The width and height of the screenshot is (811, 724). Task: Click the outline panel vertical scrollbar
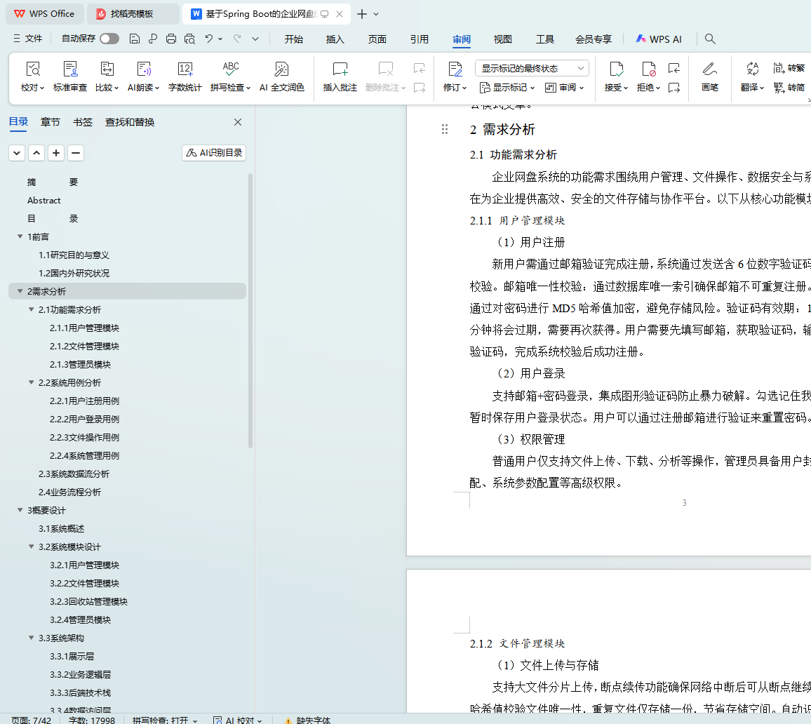250,309
